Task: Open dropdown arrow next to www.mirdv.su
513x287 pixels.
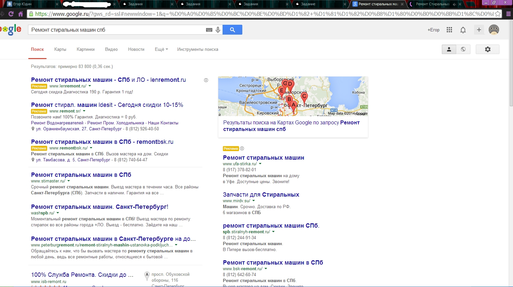Action: (254, 201)
